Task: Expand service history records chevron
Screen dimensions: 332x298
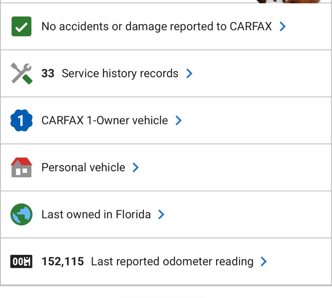Action: click(x=189, y=74)
